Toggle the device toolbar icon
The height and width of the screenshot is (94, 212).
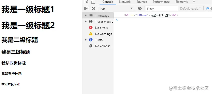click(93, 2)
